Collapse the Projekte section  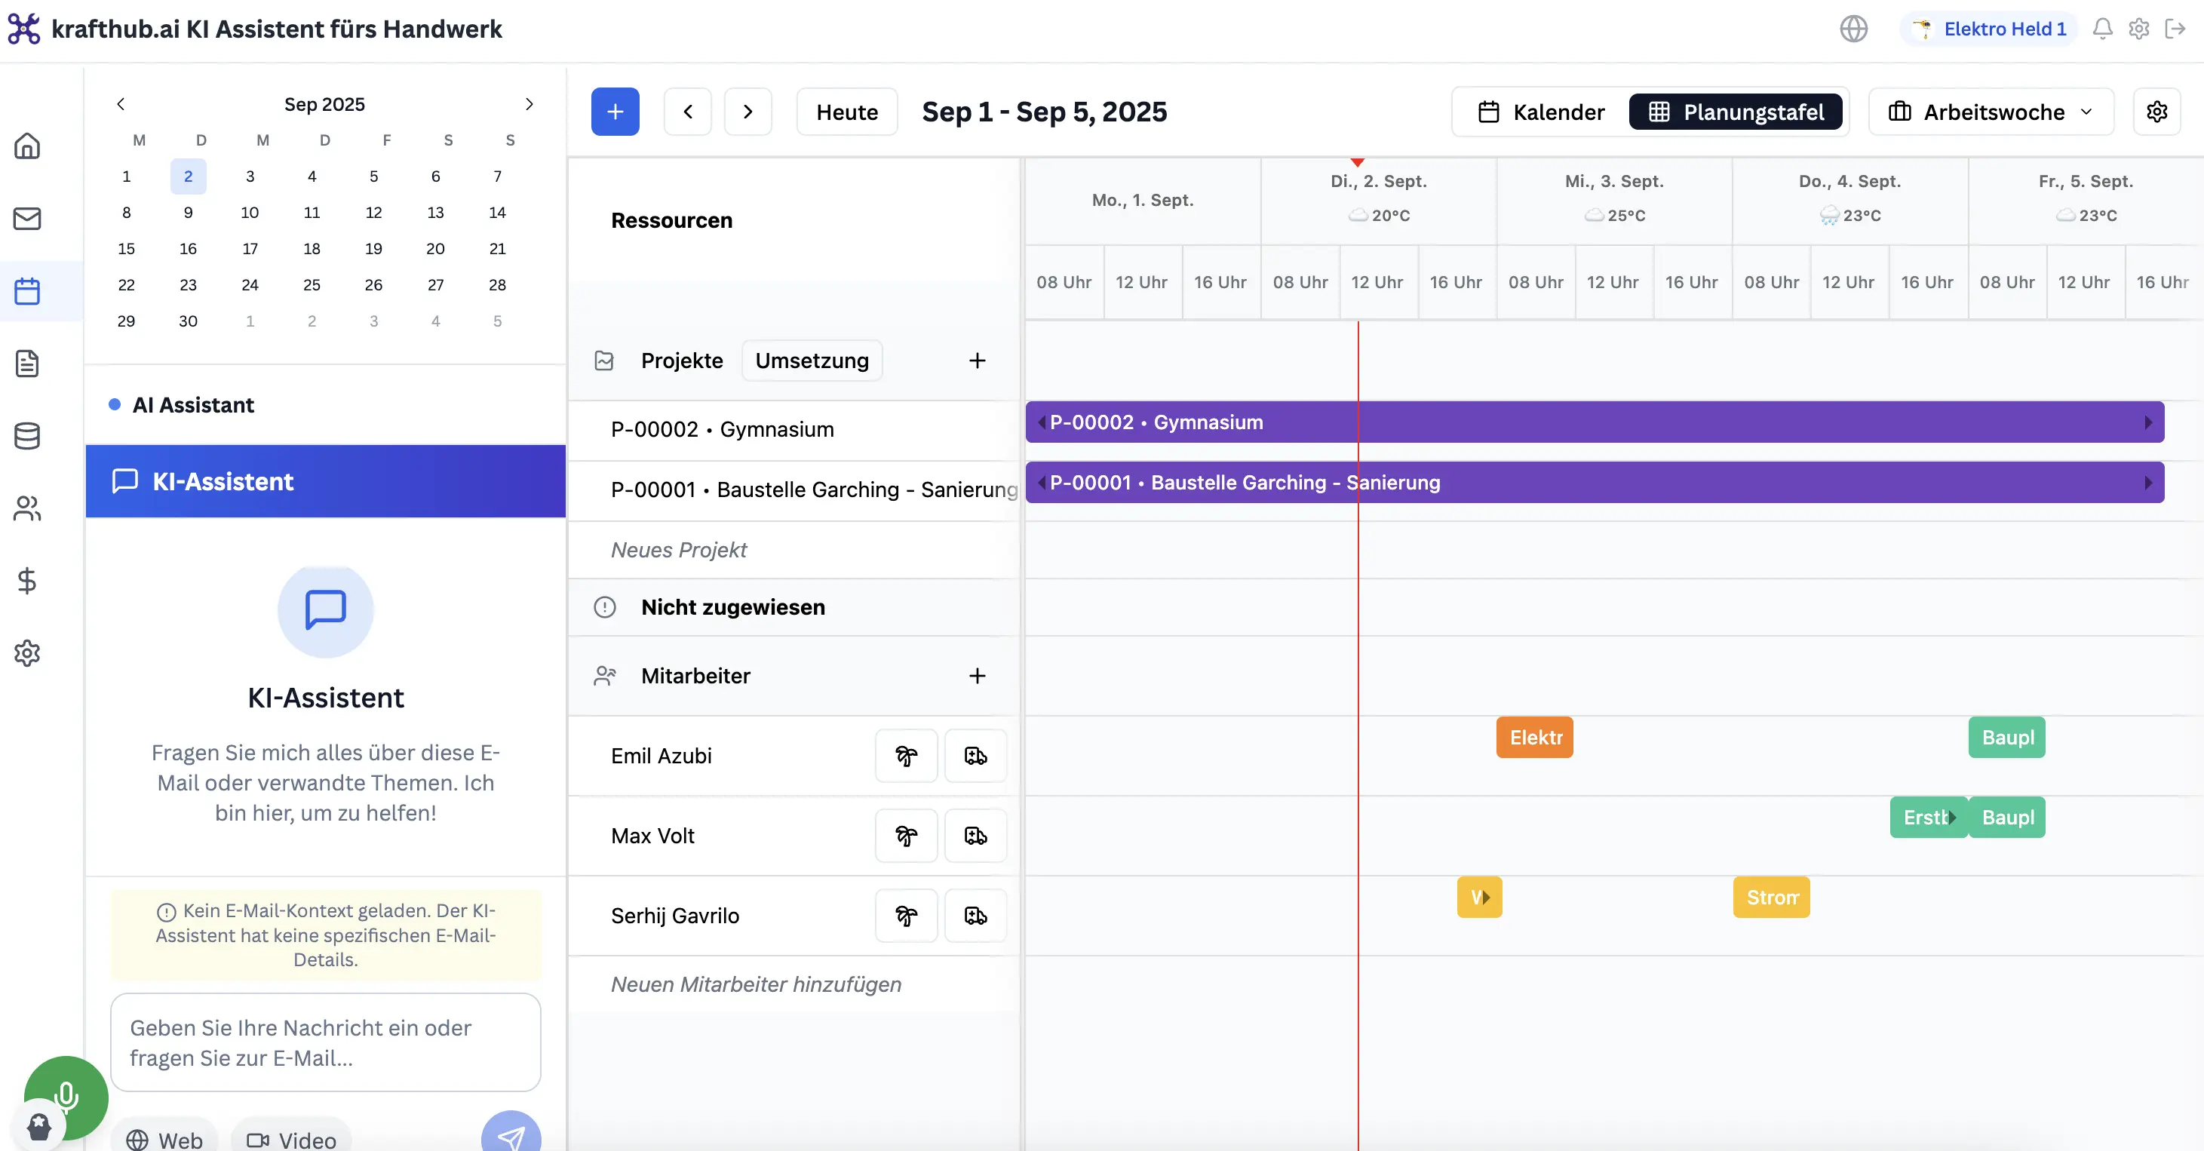[x=604, y=361]
